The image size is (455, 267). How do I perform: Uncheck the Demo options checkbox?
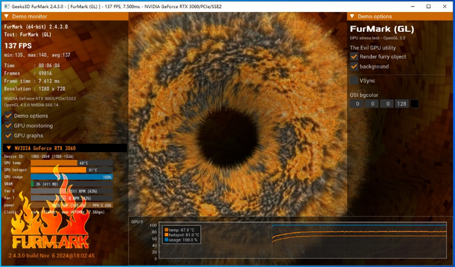9,116
